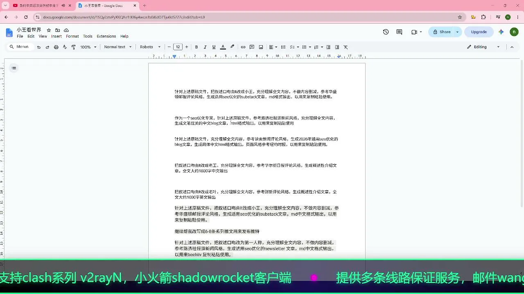524x294 pixels.
Task: Increase indent of the paragraph
Action: pos(337,47)
